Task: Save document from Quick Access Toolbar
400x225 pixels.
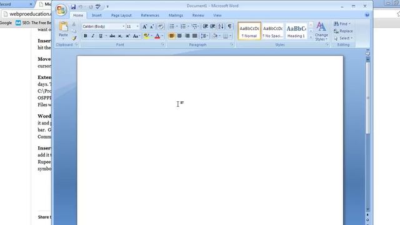Action: 73,7
